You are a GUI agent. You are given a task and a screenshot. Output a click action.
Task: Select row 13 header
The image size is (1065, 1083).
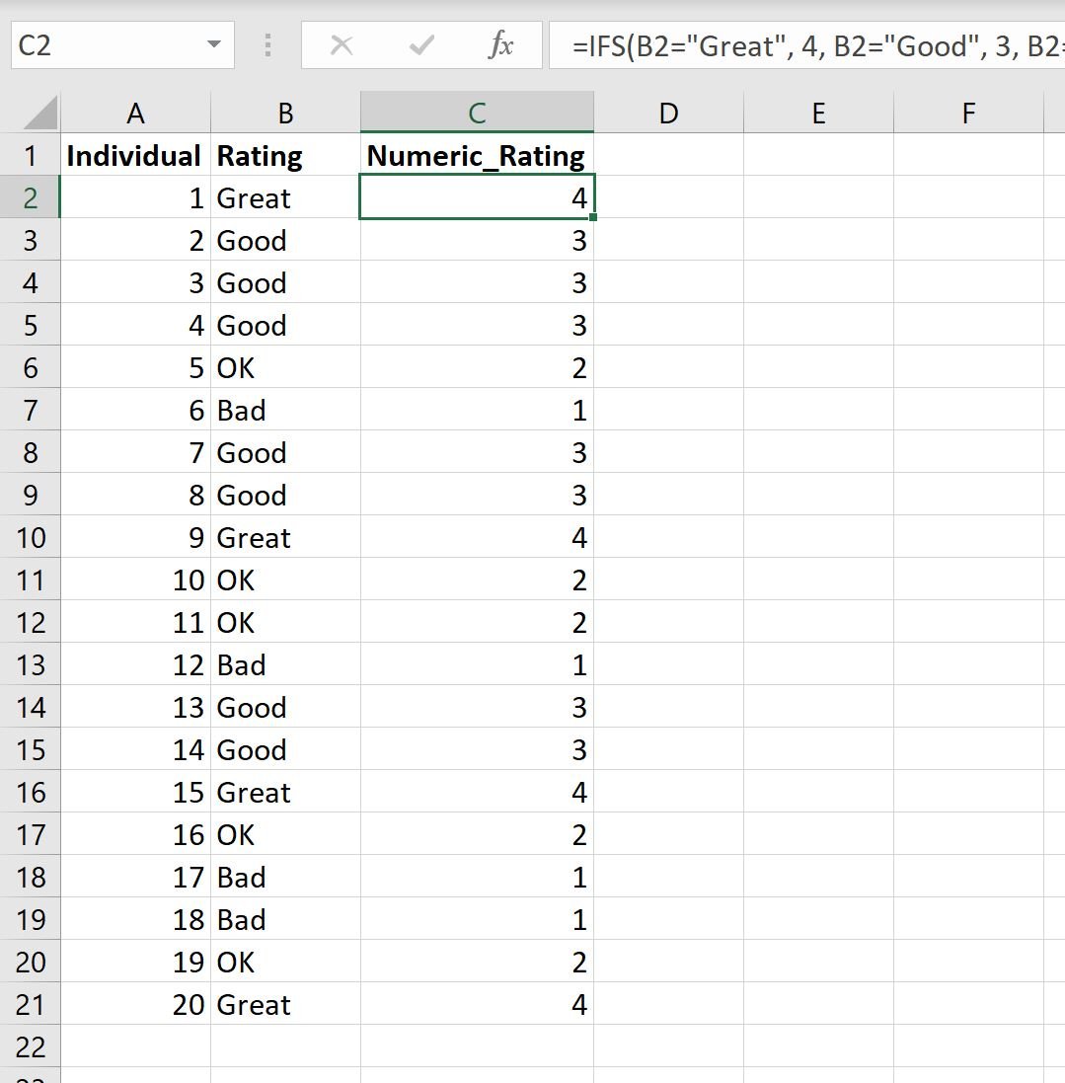30,664
